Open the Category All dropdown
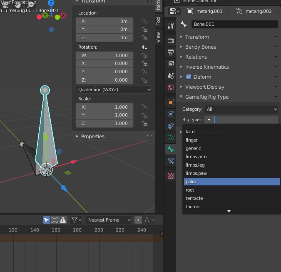Screen dimensions: 281x272 click(241, 109)
